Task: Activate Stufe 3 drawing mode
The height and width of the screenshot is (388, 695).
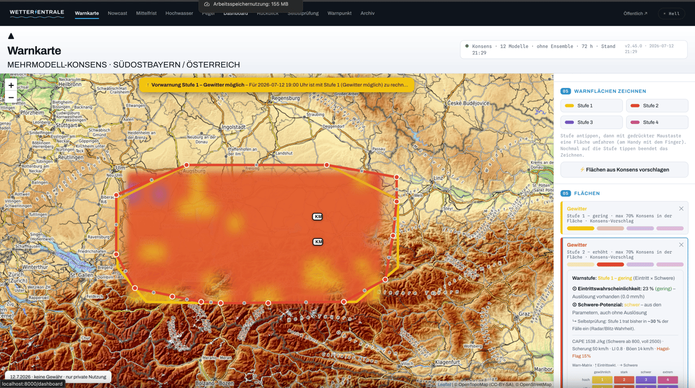Action: click(x=591, y=122)
